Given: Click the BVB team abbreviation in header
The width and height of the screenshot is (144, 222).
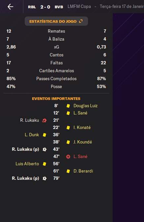Looking at the screenshot, I should (x=59, y=7).
